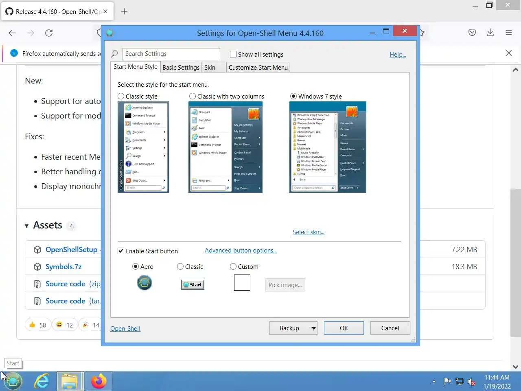Click the Select skin link

309,232
